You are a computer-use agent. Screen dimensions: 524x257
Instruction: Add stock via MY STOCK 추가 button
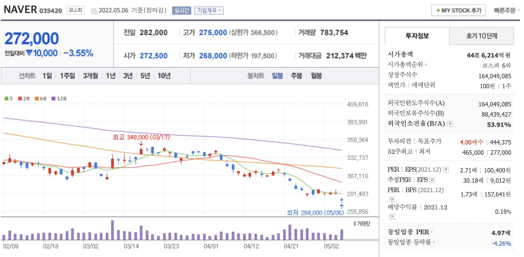pyautogui.click(x=459, y=11)
